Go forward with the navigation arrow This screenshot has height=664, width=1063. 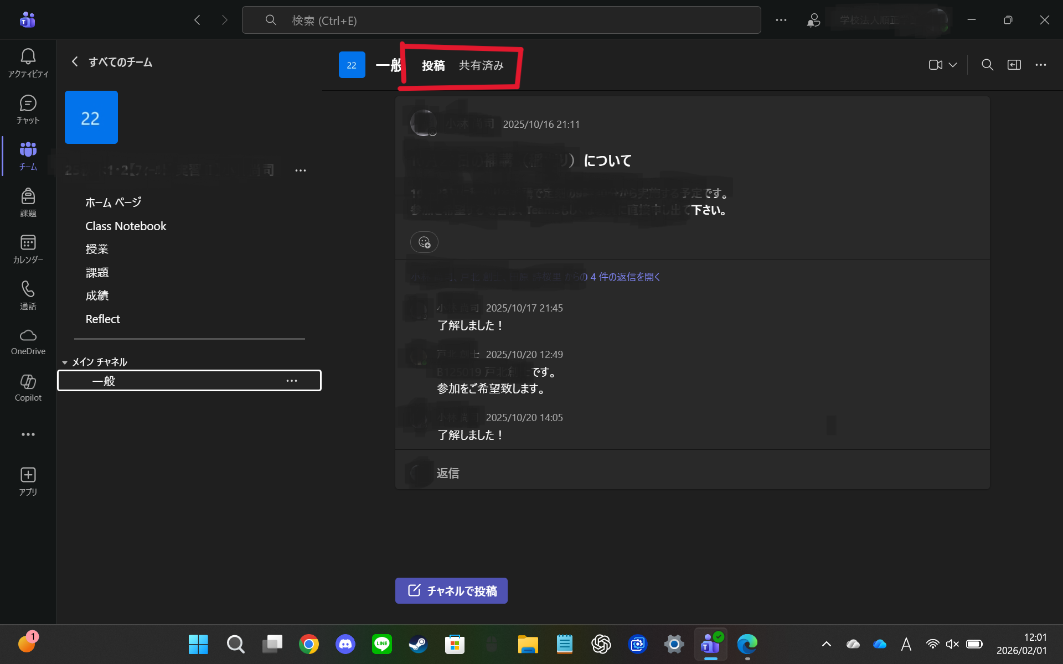pyautogui.click(x=224, y=20)
